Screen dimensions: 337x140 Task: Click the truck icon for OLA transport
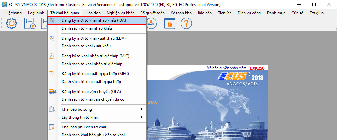tap(52, 92)
